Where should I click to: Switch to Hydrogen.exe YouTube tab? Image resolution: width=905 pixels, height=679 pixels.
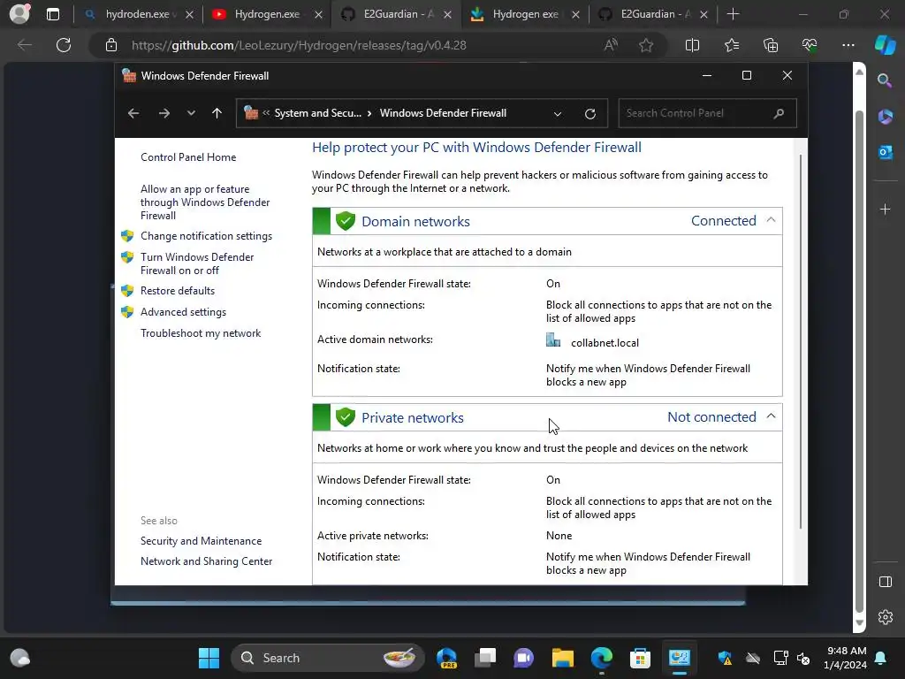pyautogui.click(x=267, y=14)
